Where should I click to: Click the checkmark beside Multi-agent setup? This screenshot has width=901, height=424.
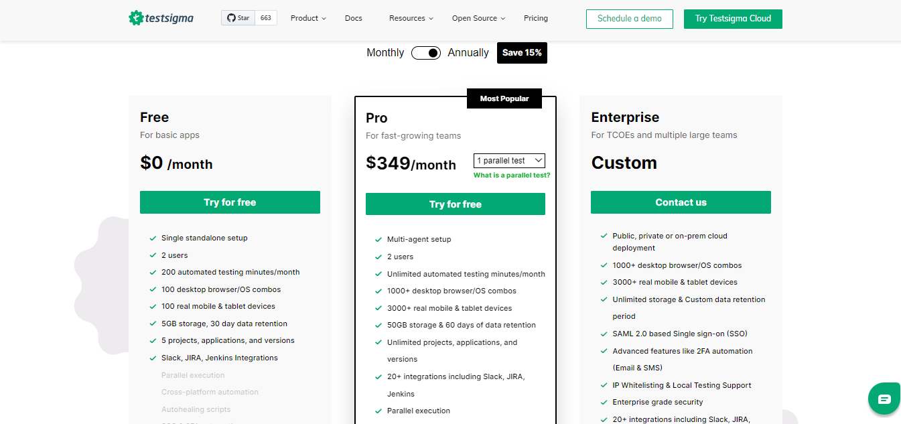[x=378, y=239]
